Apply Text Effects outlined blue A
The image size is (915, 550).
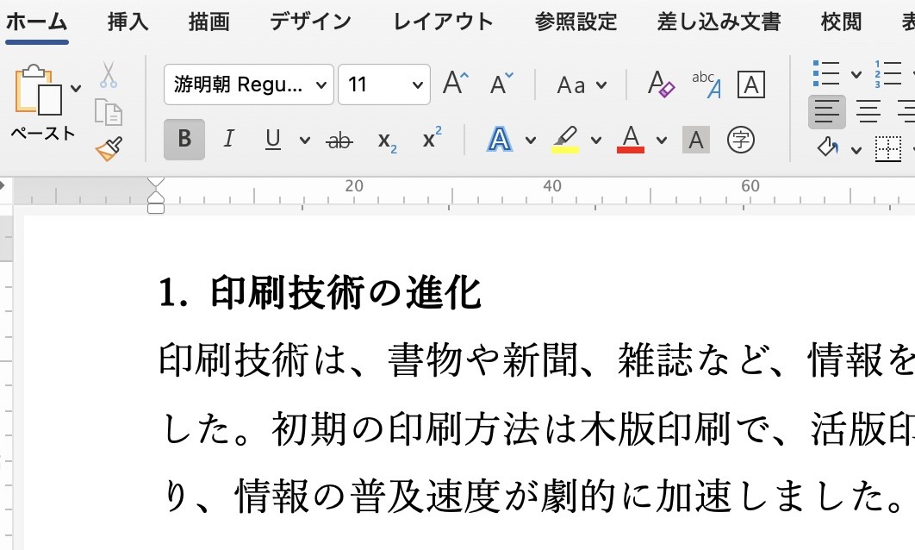click(500, 141)
